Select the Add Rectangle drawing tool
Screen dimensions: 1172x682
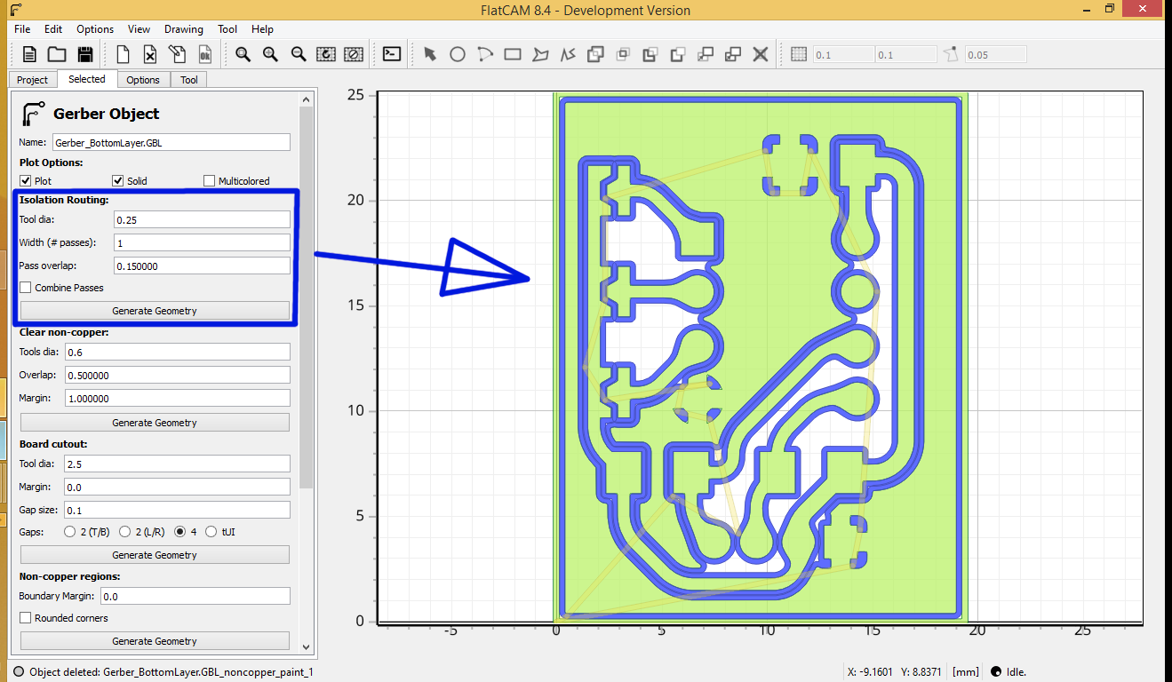coord(513,54)
